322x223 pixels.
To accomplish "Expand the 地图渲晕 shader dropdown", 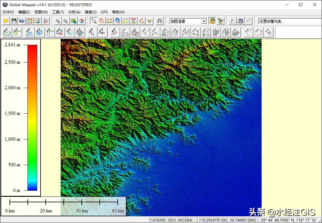I will tap(204, 21).
